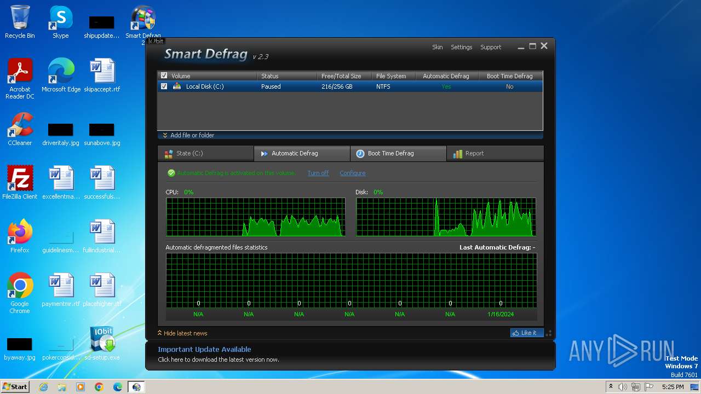Image resolution: width=701 pixels, height=394 pixels.
Task: Open the sd-setup.exe installer icon
Action: [102, 344]
